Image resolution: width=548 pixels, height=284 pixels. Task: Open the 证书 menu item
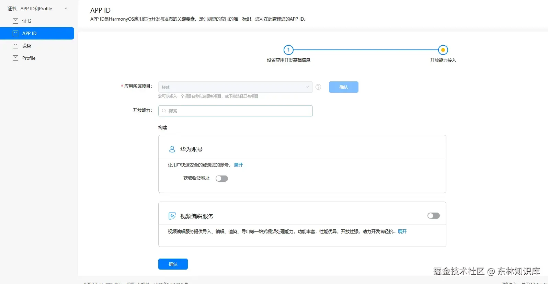coord(37,21)
